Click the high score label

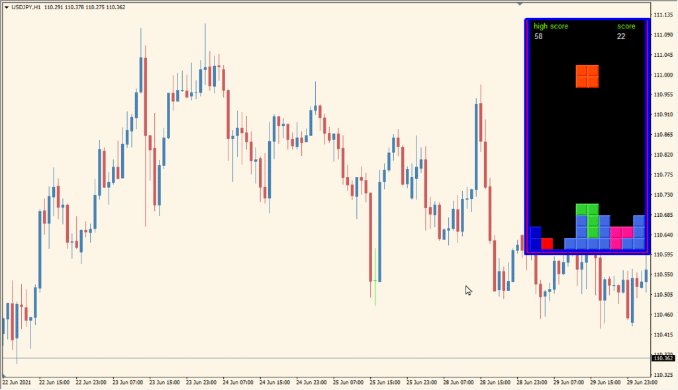pyautogui.click(x=551, y=26)
